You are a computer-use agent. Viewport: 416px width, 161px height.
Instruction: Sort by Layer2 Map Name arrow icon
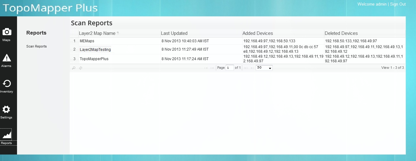[x=118, y=33]
